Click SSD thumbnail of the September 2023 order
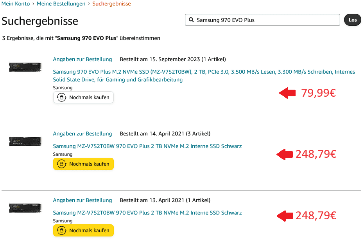The width and height of the screenshot is (364, 240). 25,67
